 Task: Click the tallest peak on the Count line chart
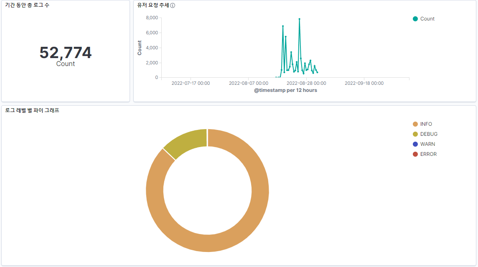(x=299, y=19)
